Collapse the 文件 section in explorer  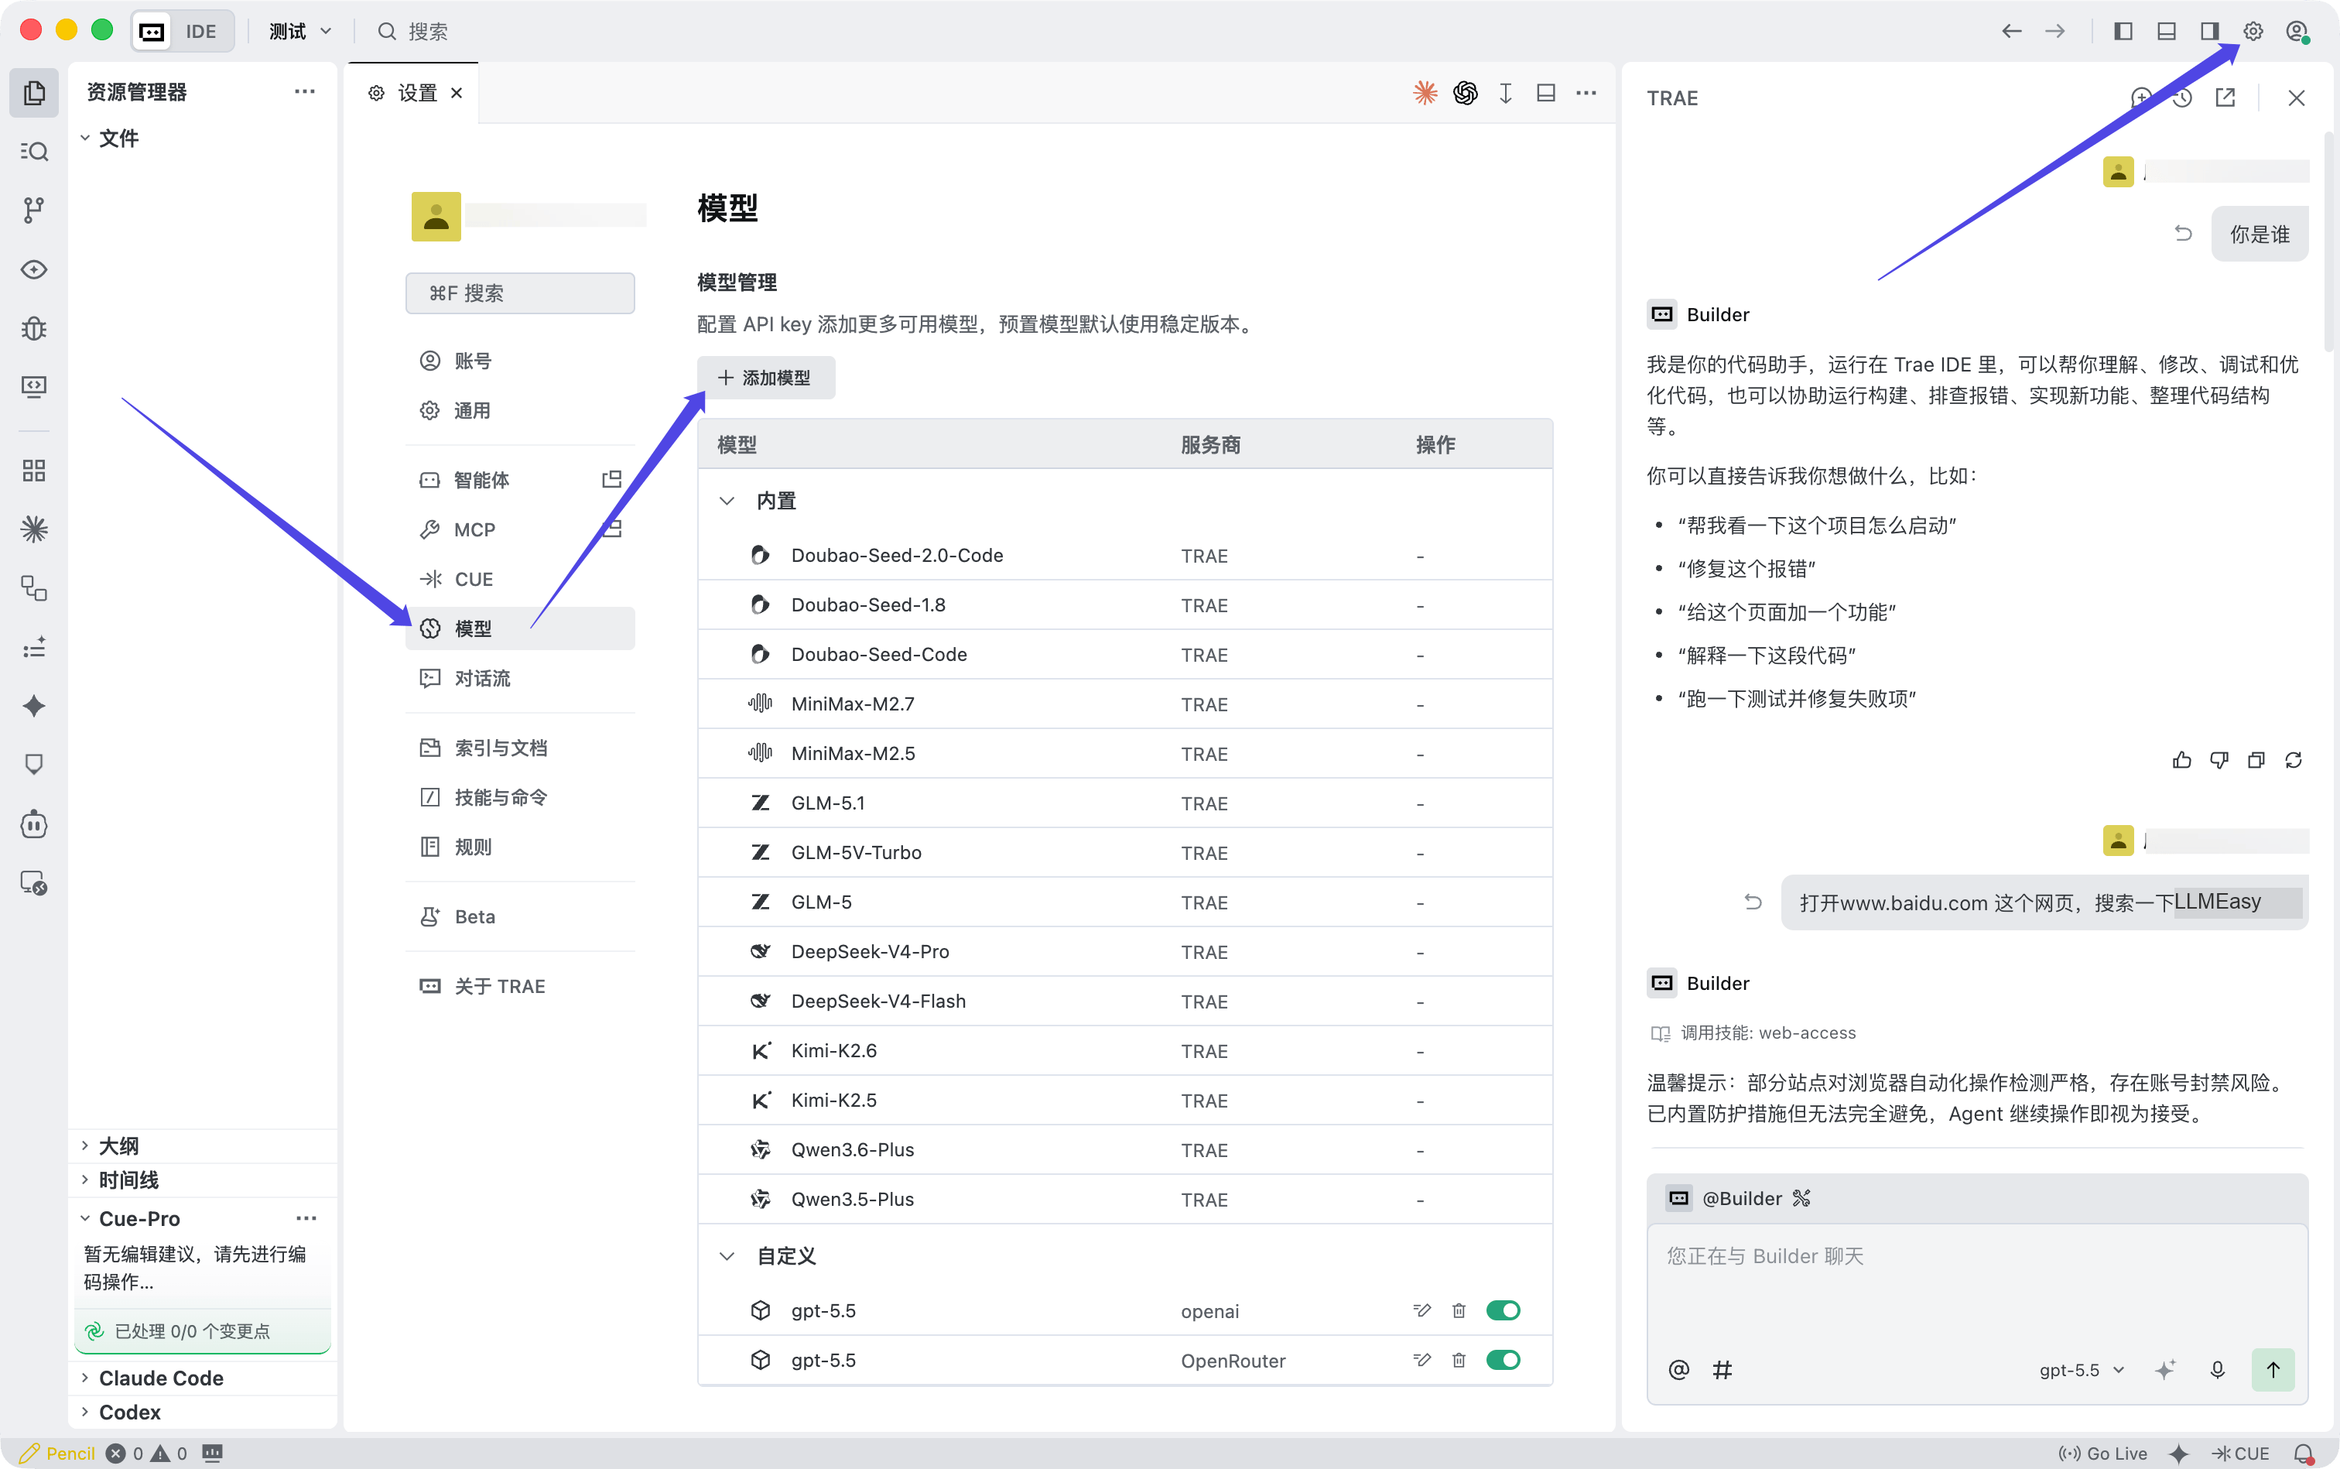tap(85, 138)
